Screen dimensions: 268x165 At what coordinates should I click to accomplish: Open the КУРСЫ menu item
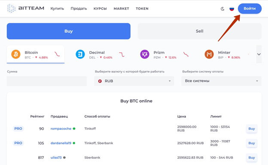click(x=100, y=9)
